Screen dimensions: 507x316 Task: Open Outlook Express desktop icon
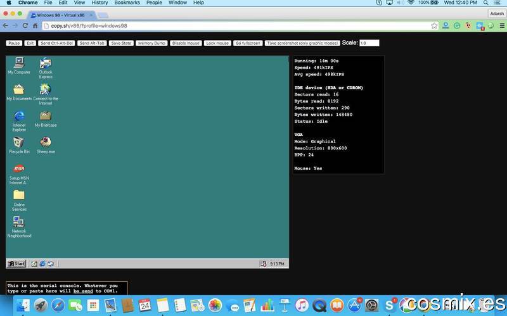click(x=46, y=68)
